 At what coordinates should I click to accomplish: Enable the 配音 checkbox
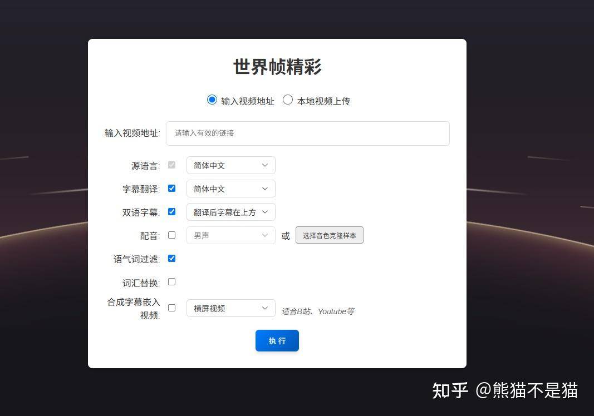pos(171,235)
